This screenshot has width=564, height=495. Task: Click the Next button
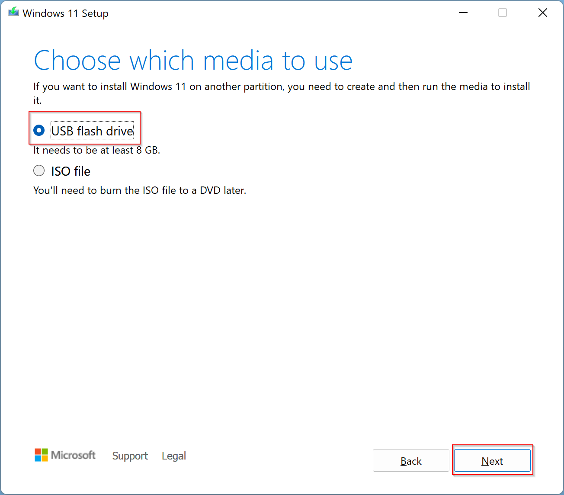(x=492, y=460)
